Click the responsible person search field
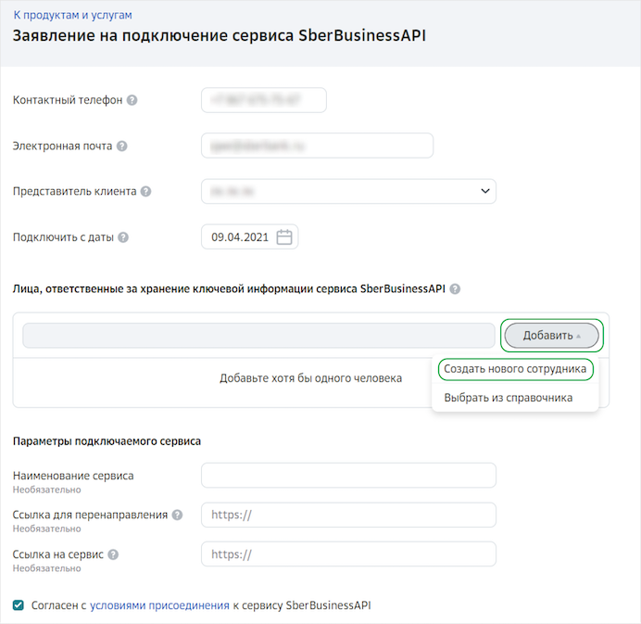641x624 pixels. tap(258, 336)
